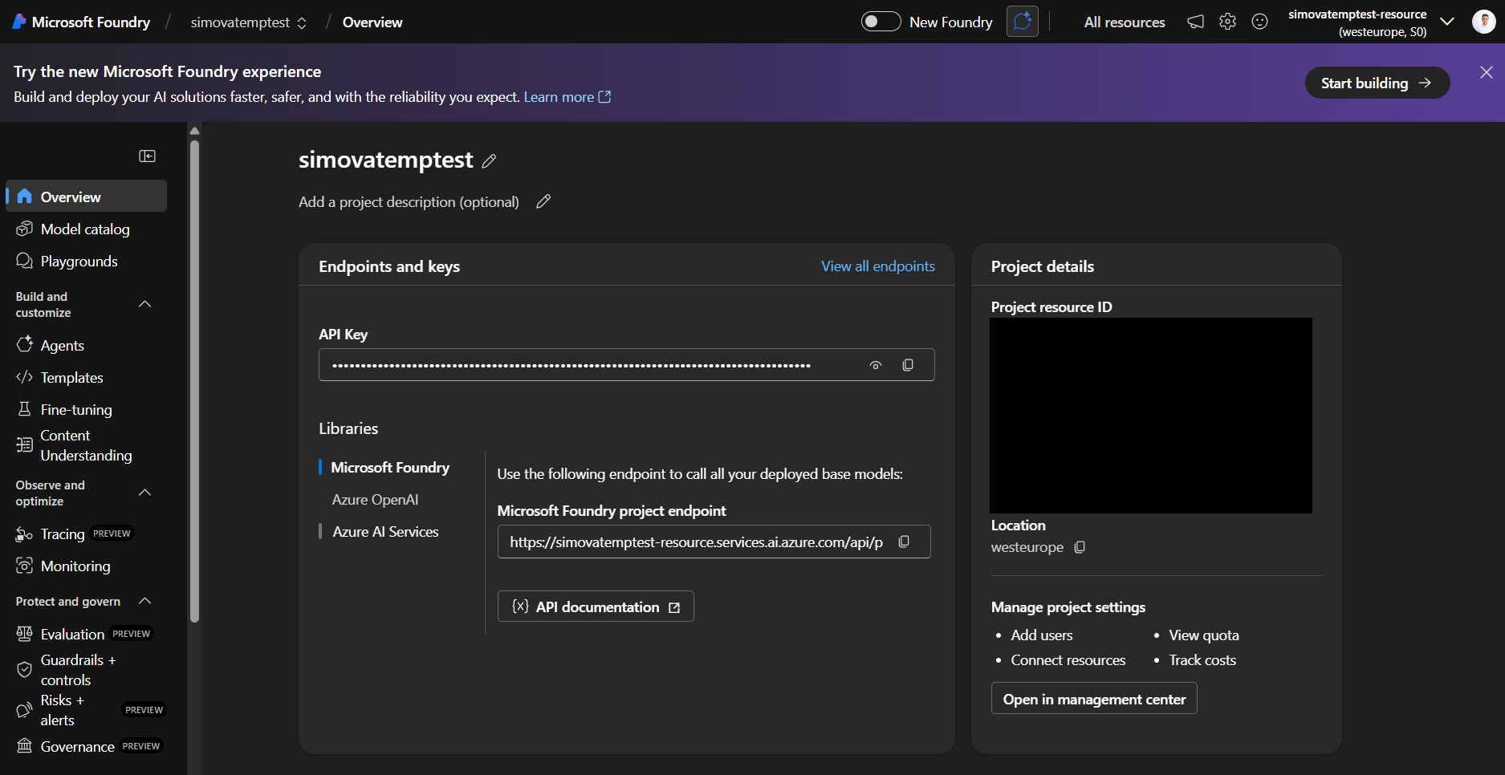The image size is (1505, 775).
Task: Open the API documentation button
Action: tap(596, 607)
